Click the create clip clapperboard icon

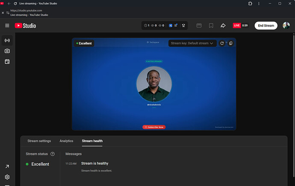199,25
